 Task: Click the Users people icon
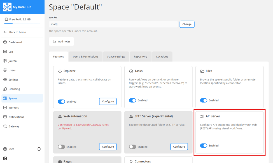pos(5,70)
